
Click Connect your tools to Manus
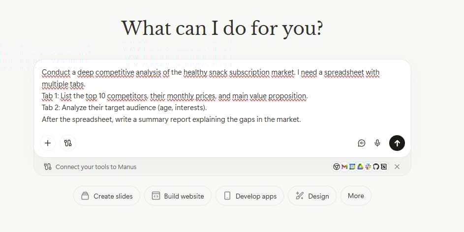[x=95, y=167]
